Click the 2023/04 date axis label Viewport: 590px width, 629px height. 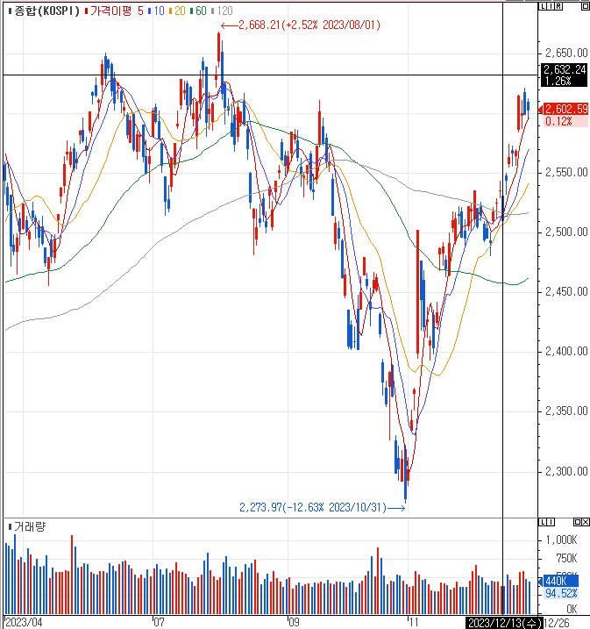[x=24, y=623]
